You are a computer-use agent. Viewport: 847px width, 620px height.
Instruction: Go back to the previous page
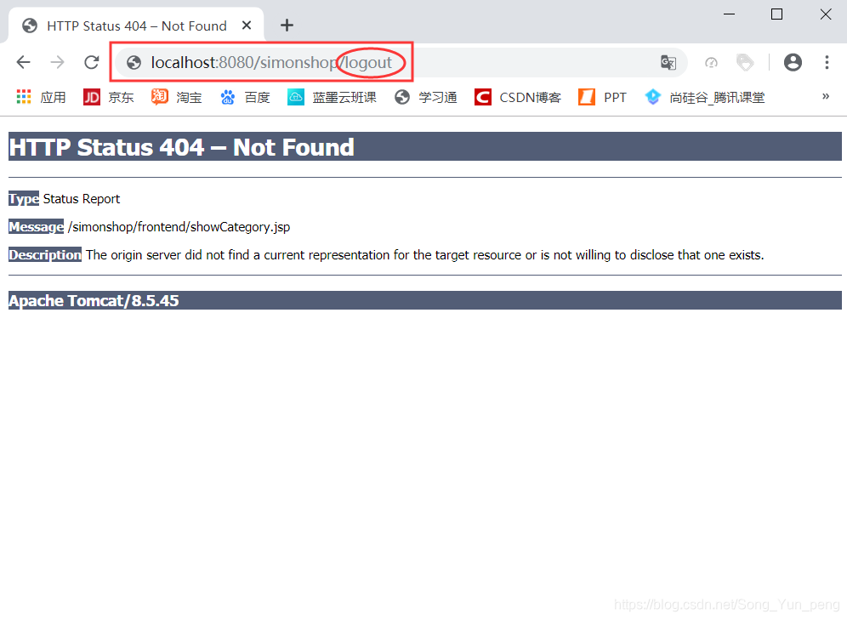click(x=23, y=63)
